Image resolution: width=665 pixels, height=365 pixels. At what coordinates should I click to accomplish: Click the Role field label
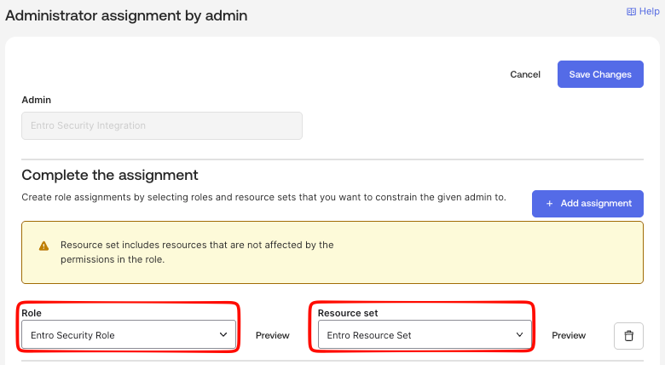point(32,313)
